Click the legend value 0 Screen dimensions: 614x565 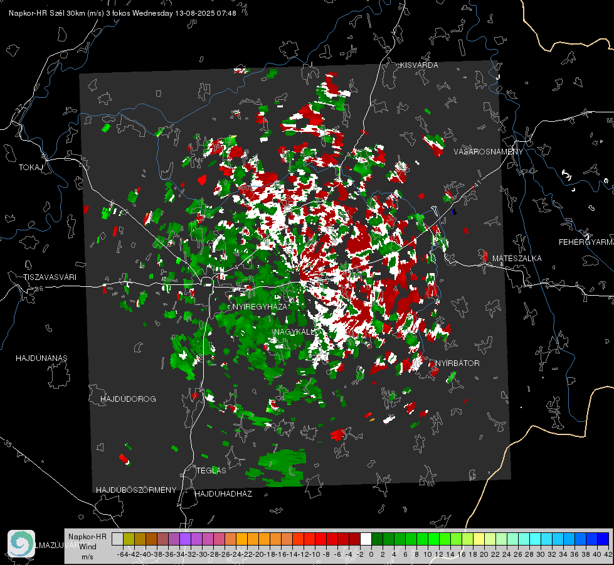click(x=371, y=554)
